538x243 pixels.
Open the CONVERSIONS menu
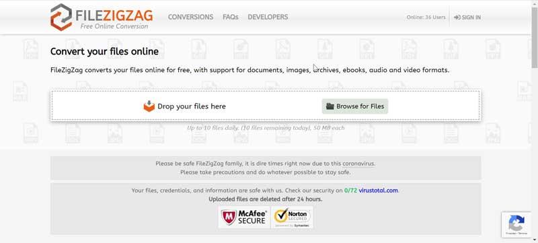190,17
